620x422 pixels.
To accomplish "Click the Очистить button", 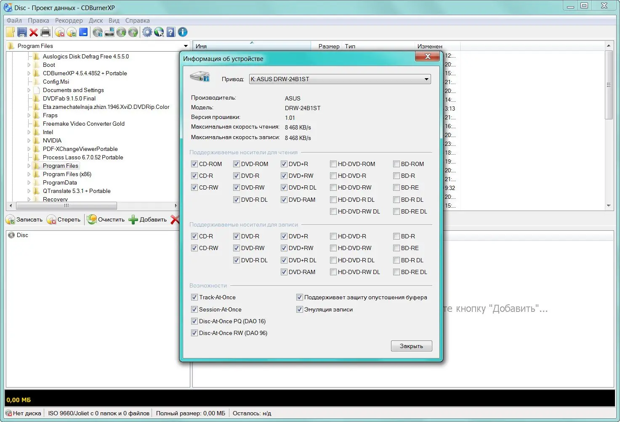I will pos(106,219).
